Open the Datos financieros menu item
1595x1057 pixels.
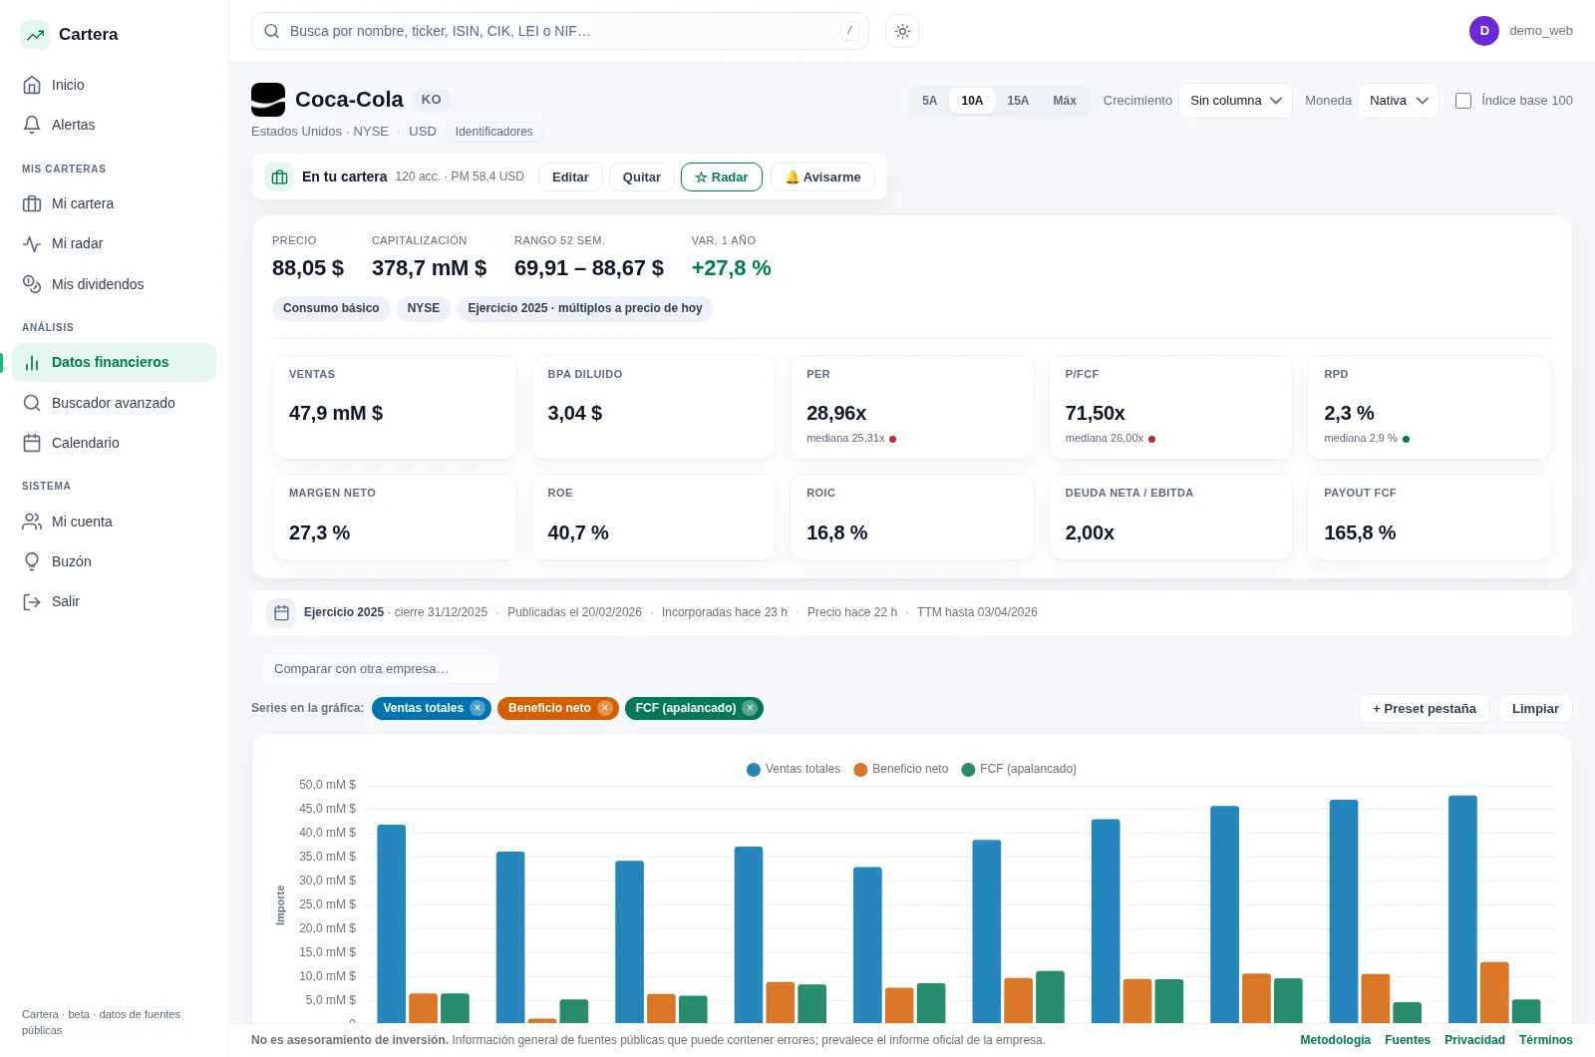click(x=114, y=362)
